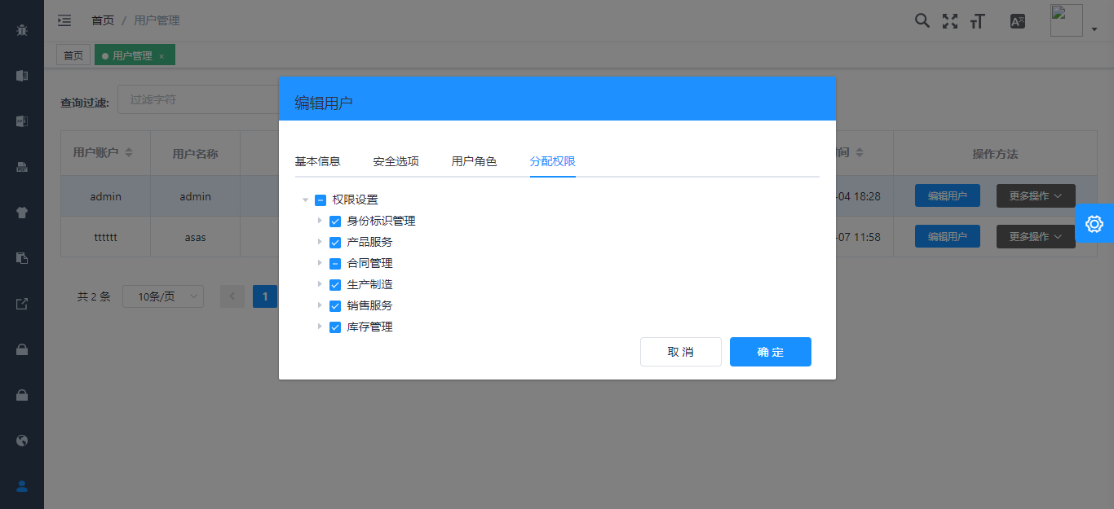Collapse the 权限设置 tree node
The height and width of the screenshot is (509, 1114).
coord(304,200)
